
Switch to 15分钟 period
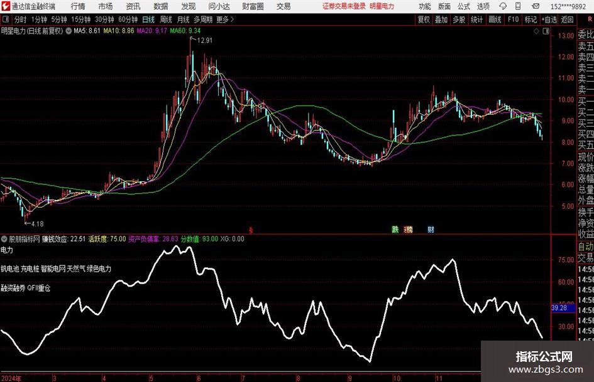tap(80, 19)
